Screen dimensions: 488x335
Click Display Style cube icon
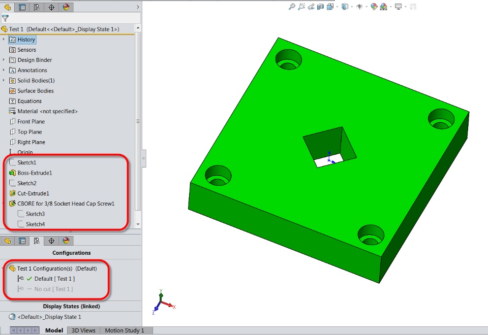point(345,7)
